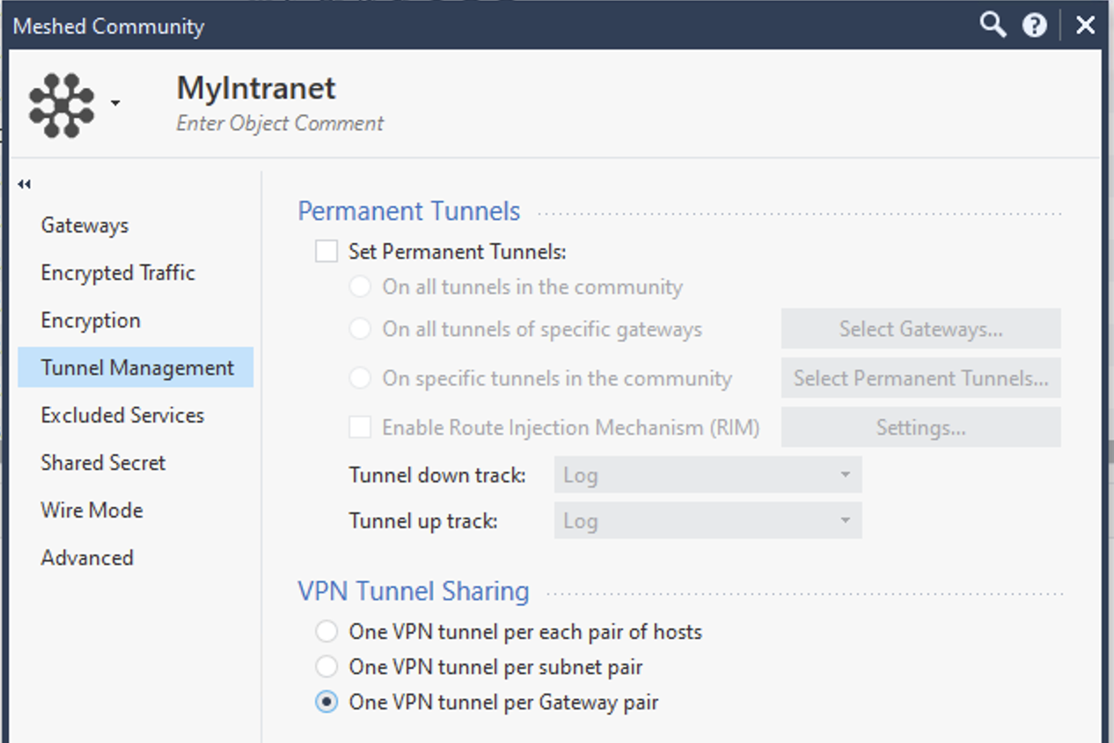Go to Encrypted Traffic section
This screenshot has width=1114, height=743.
tap(118, 273)
